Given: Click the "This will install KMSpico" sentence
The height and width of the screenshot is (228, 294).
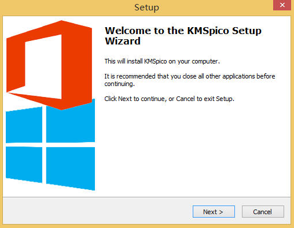Looking at the screenshot, I should point(162,61).
